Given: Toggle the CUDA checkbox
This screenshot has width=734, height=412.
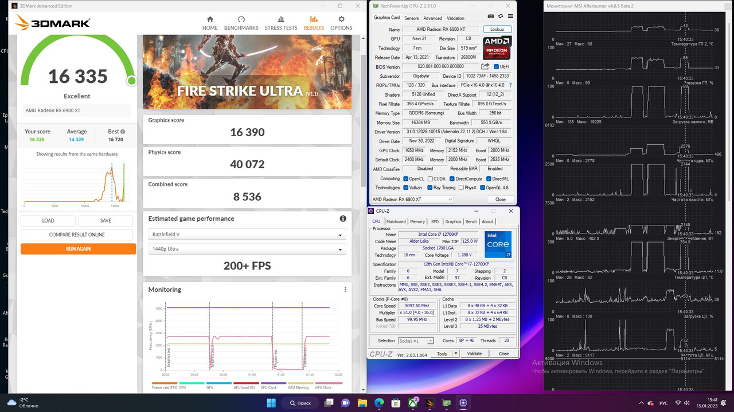Looking at the screenshot, I should click(430, 179).
